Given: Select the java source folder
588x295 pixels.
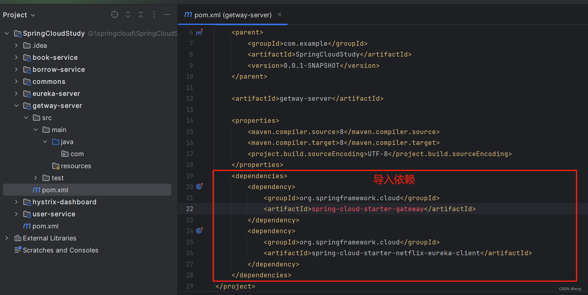Looking at the screenshot, I should tap(67, 142).
